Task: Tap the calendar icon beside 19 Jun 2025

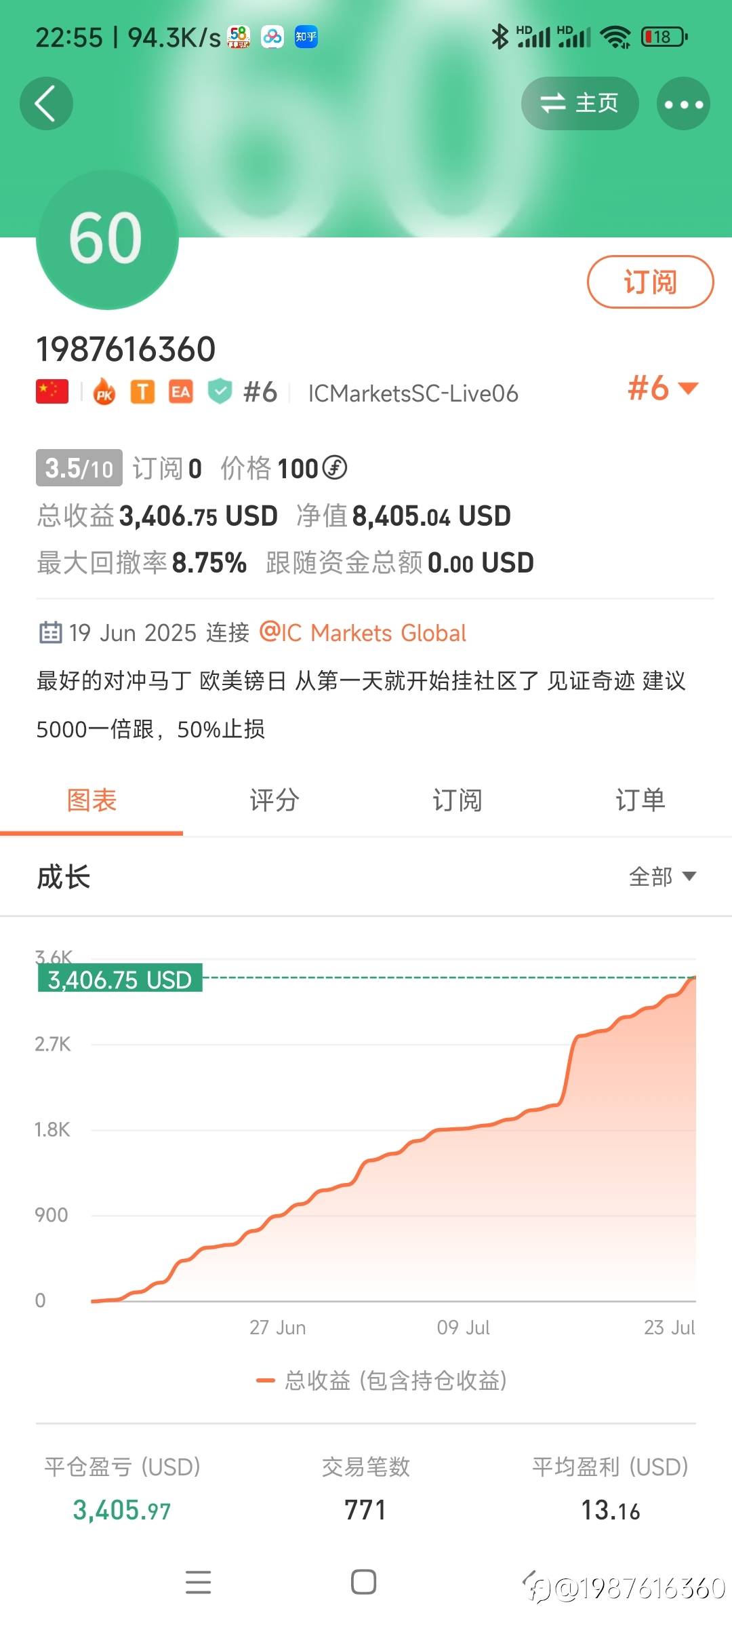Action: tap(50, 632)
